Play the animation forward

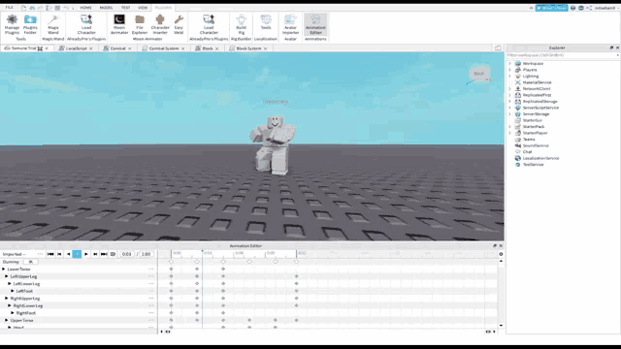click(x=86, y=254)
